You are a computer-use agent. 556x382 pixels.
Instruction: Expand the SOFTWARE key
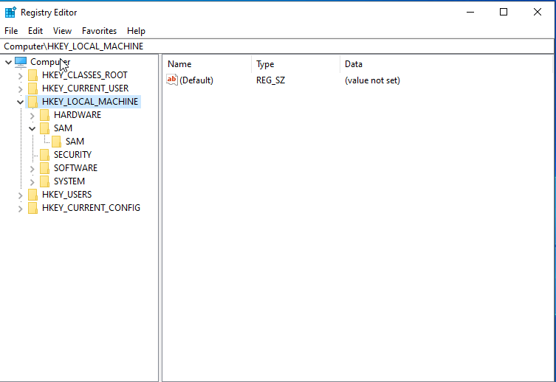click(x=32, y=169)
